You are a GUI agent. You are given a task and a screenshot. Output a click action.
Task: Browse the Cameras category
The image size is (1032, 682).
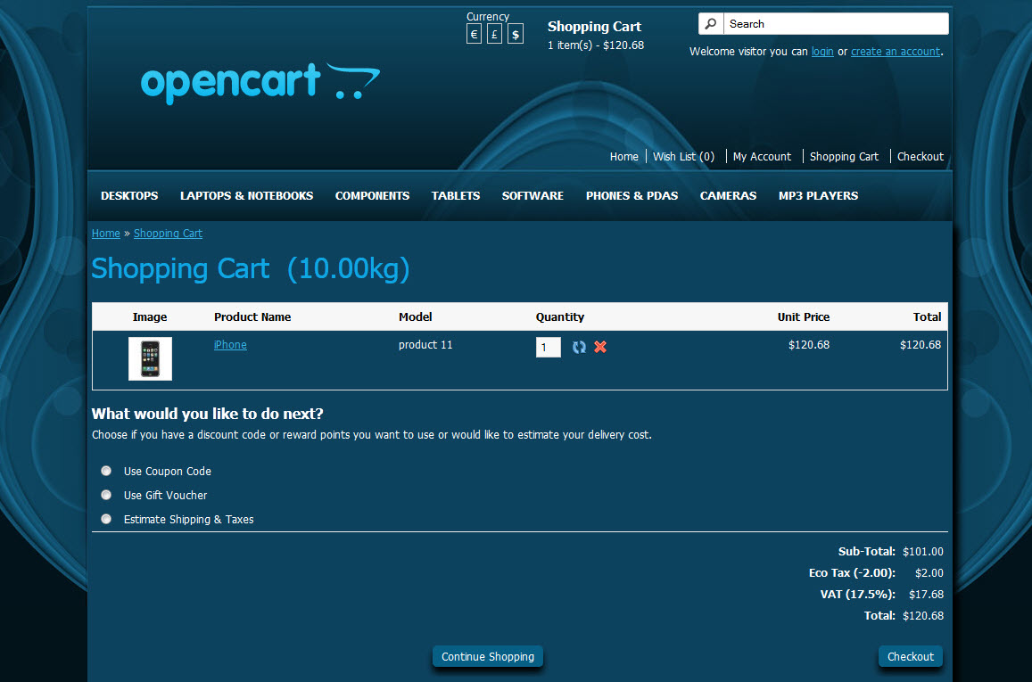728,196
